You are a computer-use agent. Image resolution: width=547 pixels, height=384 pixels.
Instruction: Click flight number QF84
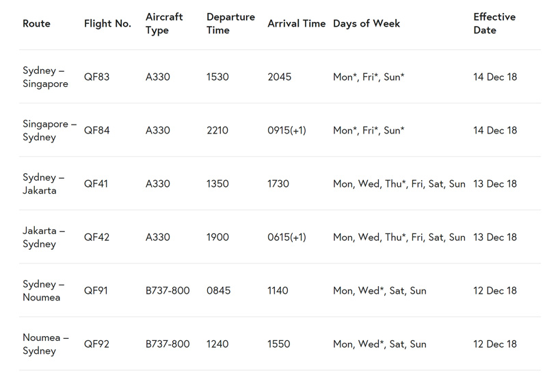(x=96, y=130)
